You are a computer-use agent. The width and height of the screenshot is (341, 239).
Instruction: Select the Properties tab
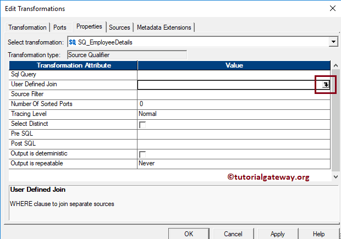89,26
